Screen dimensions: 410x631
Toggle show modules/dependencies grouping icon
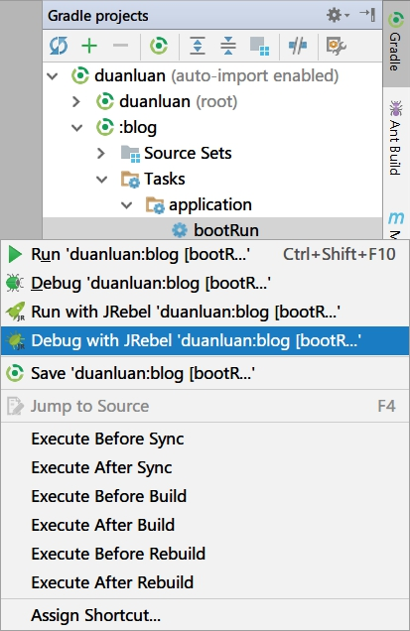point(260,46)
